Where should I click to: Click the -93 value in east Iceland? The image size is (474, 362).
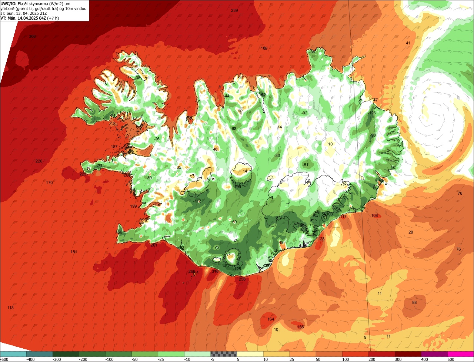(373, 135)
